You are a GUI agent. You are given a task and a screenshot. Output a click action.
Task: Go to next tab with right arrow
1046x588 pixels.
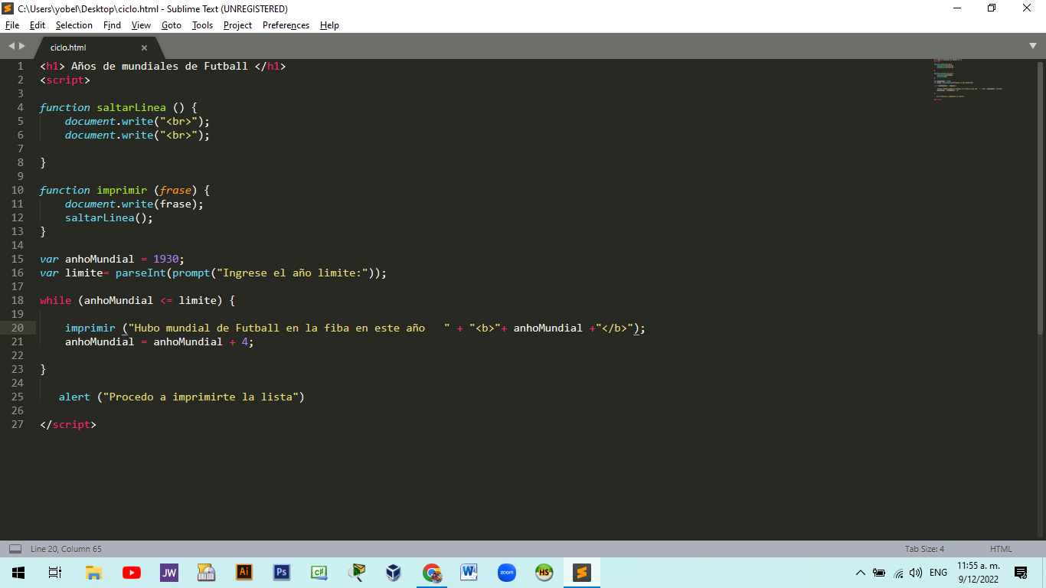(x=22, y=47)
